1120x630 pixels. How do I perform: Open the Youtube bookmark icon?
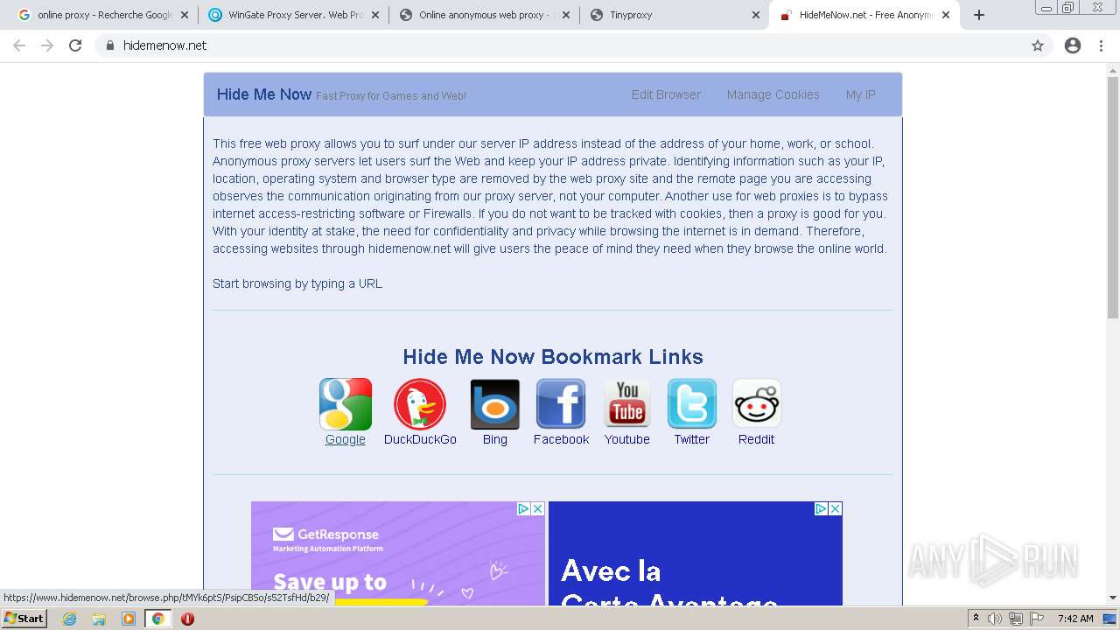pyautogui.click(x=627, y=404)
